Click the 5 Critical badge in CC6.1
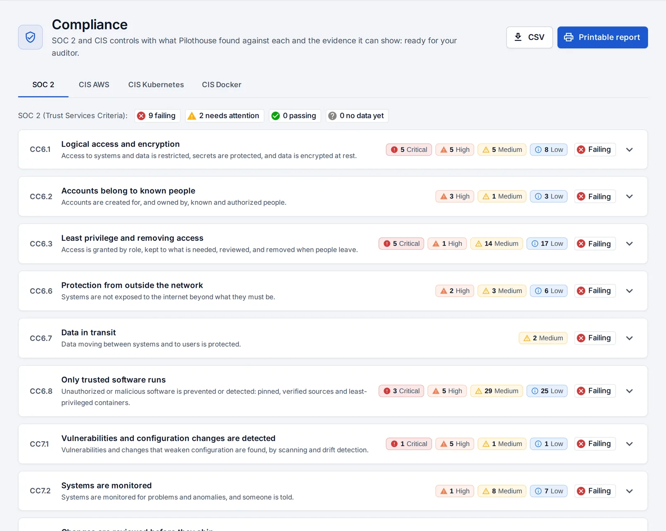Image resolution: width=666 pixels, height=531 pixels. click(x=409, y=150)
